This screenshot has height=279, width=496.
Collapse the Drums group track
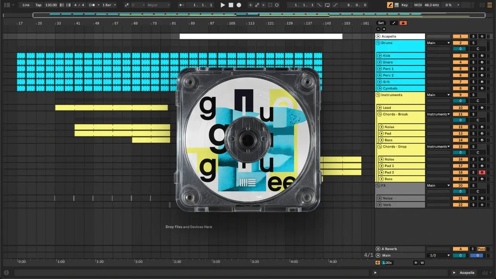pyautogui.click(x=378, y=43)
